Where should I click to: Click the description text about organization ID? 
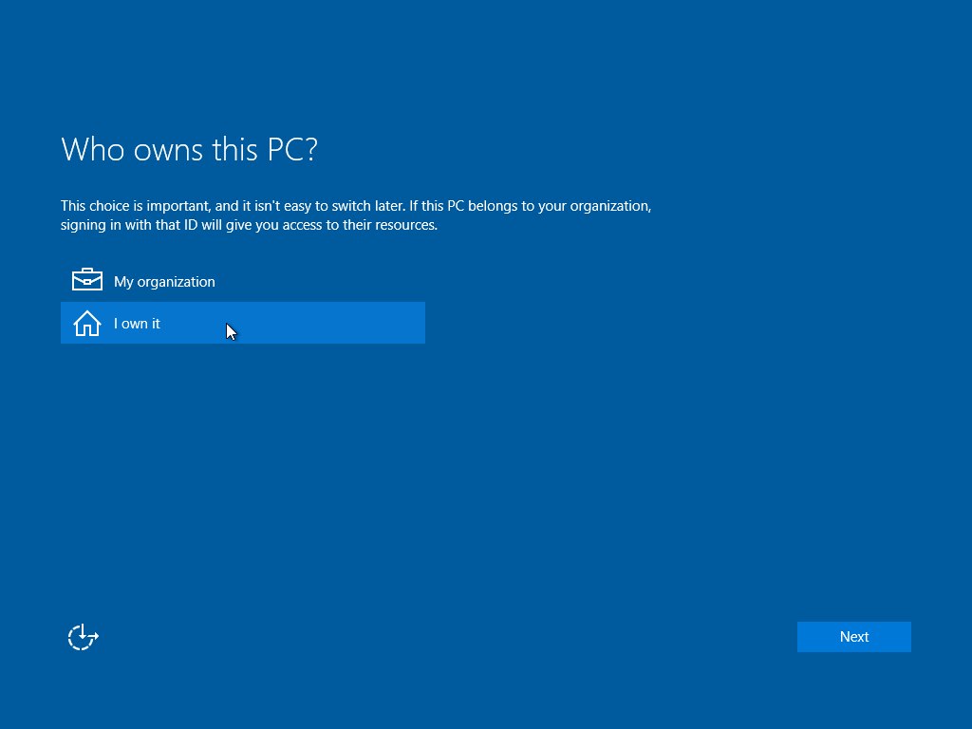(356, 215)
